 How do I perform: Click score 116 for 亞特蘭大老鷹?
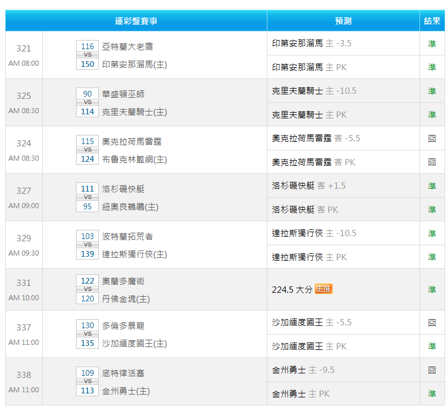[87, 46]
